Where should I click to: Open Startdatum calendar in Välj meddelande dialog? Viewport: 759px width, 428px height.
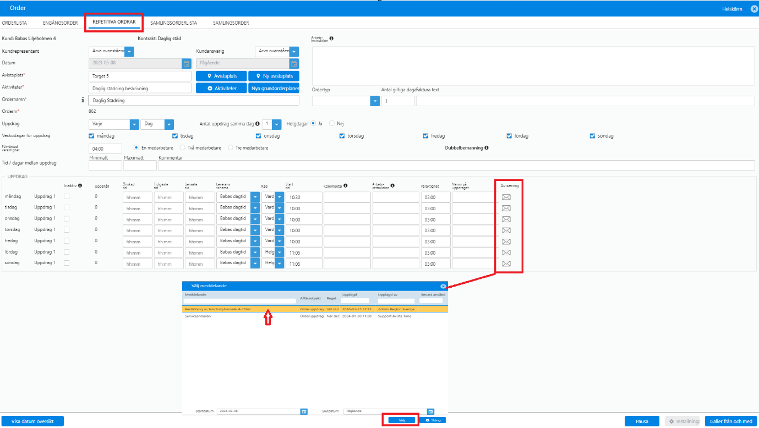tap(304, 411)
